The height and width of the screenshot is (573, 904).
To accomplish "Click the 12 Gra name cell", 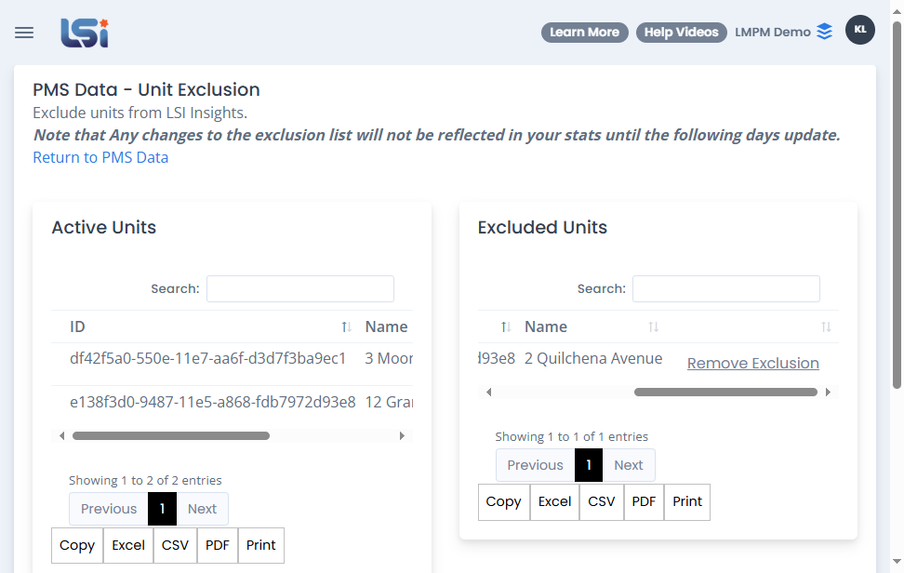I will point(389,402).
